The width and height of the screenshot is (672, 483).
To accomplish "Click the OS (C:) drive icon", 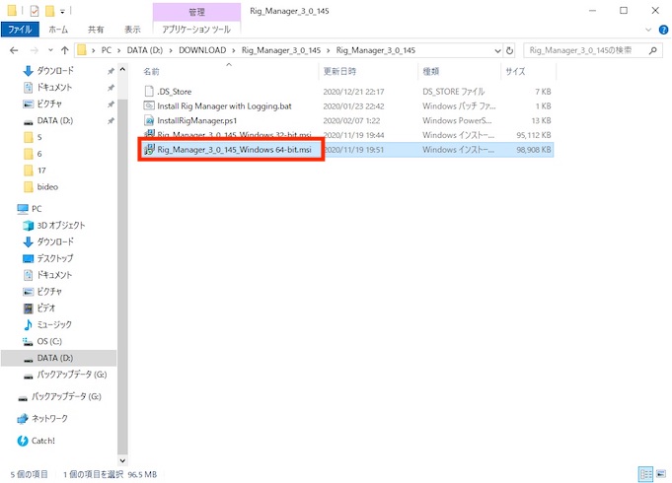I will 28,342.
